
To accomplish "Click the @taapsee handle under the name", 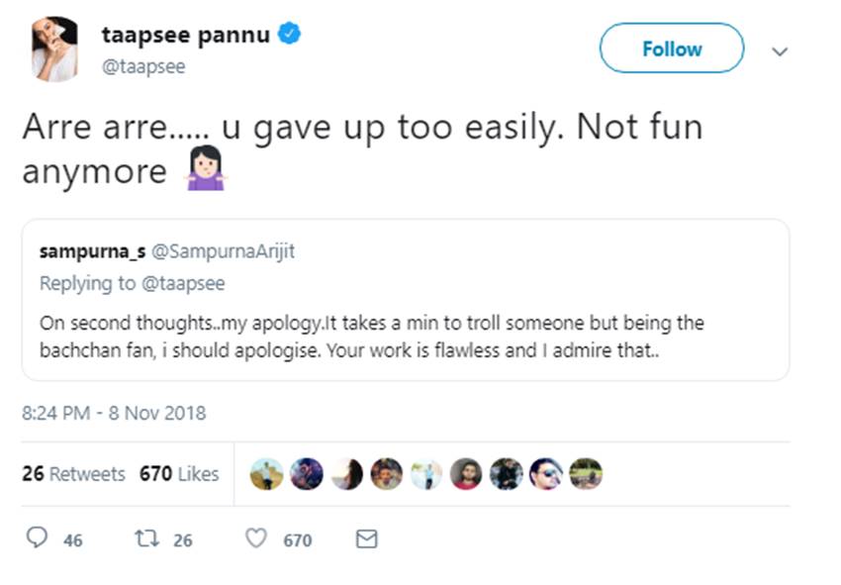I will 143,66.
